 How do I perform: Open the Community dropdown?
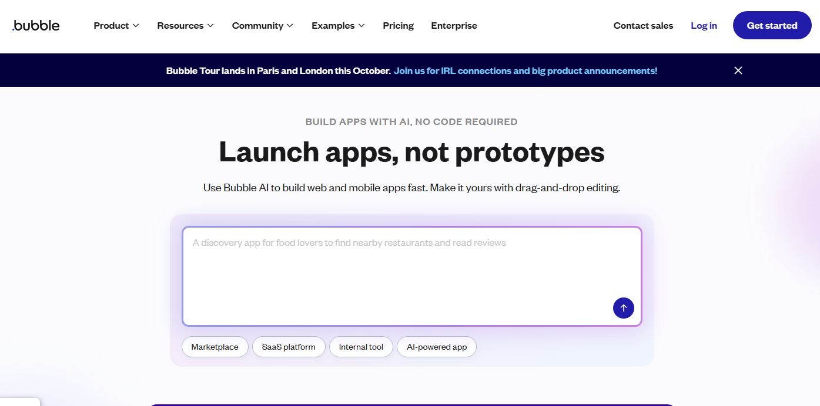[262, 26]
